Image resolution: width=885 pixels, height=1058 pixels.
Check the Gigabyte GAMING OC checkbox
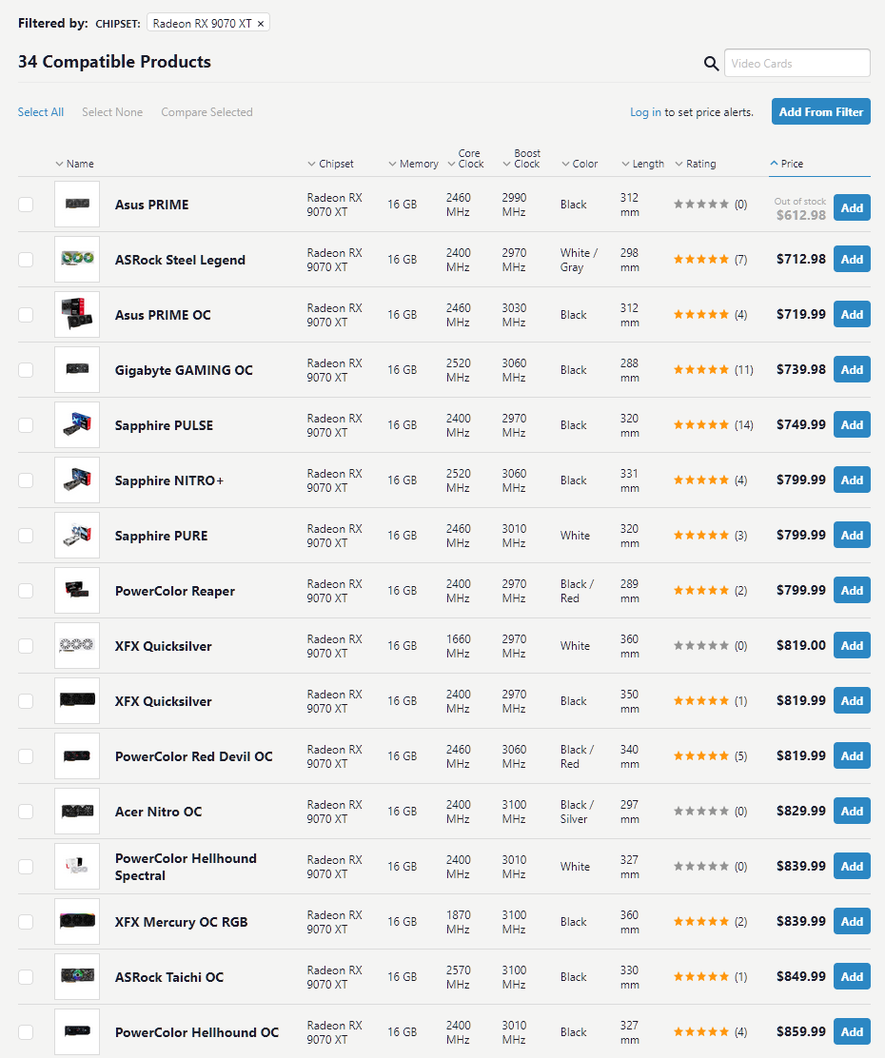click(x=26, y=370)
